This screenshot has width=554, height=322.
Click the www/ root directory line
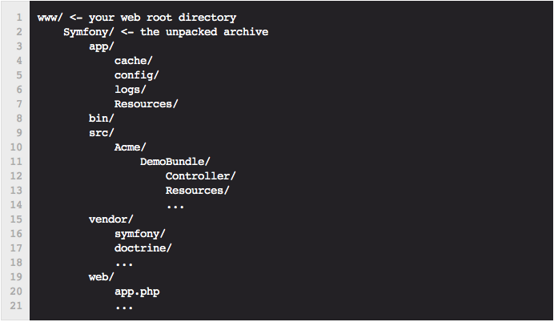[x=137, y=18]
